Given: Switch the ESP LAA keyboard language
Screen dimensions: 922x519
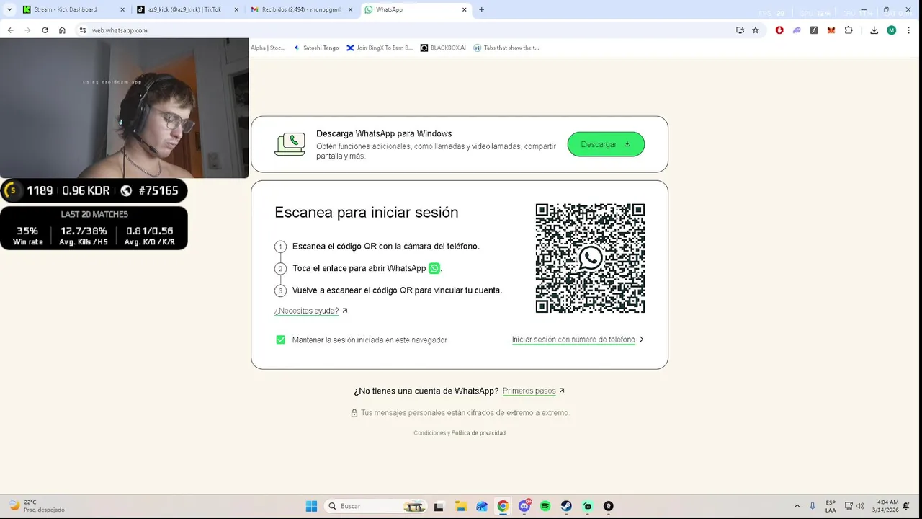Looking at the screenshot, I should [831, 506].
